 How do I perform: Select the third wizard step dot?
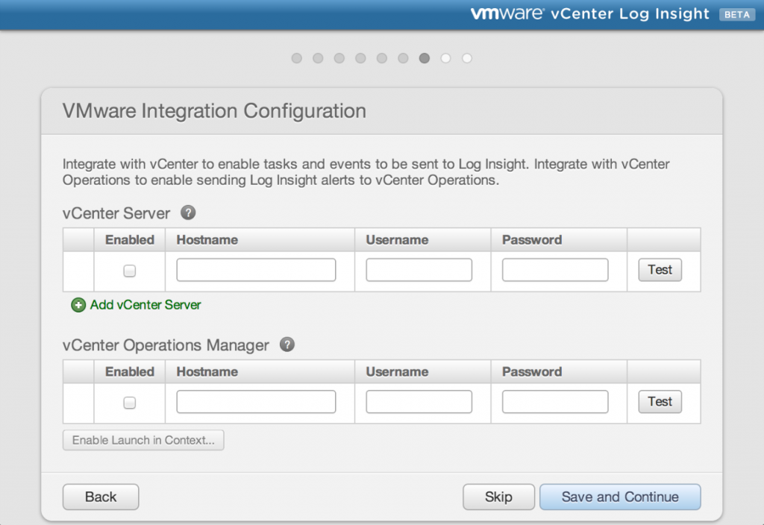point(339,58)
